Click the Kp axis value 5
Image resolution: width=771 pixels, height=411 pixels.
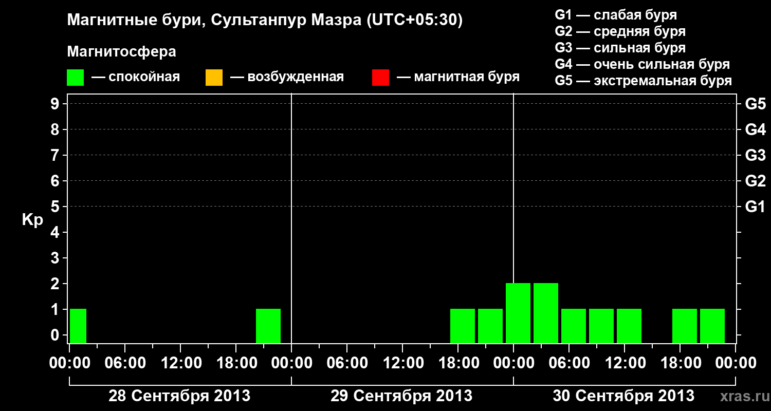pos(56,207)
